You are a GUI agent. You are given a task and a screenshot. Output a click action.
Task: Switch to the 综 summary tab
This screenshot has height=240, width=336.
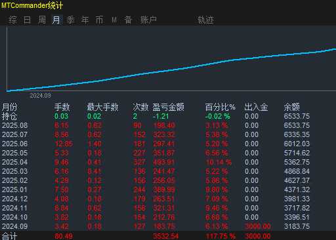pyautogui.click(x=12, y=20)
